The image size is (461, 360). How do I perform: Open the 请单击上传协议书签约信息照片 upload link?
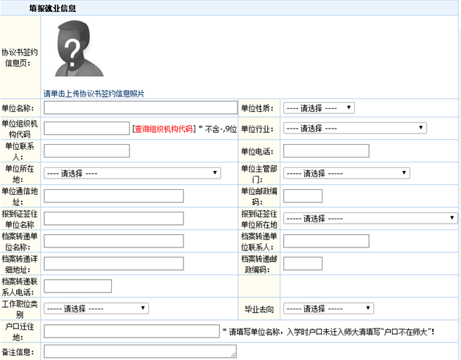coord(94,94)
